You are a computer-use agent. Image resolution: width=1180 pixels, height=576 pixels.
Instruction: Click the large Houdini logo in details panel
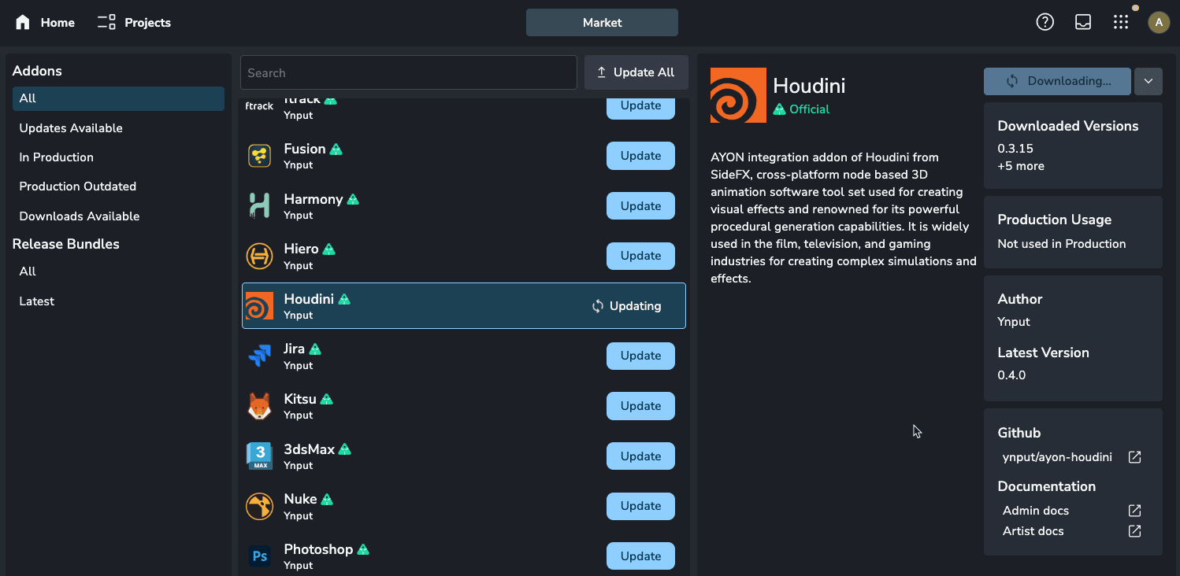738,95
